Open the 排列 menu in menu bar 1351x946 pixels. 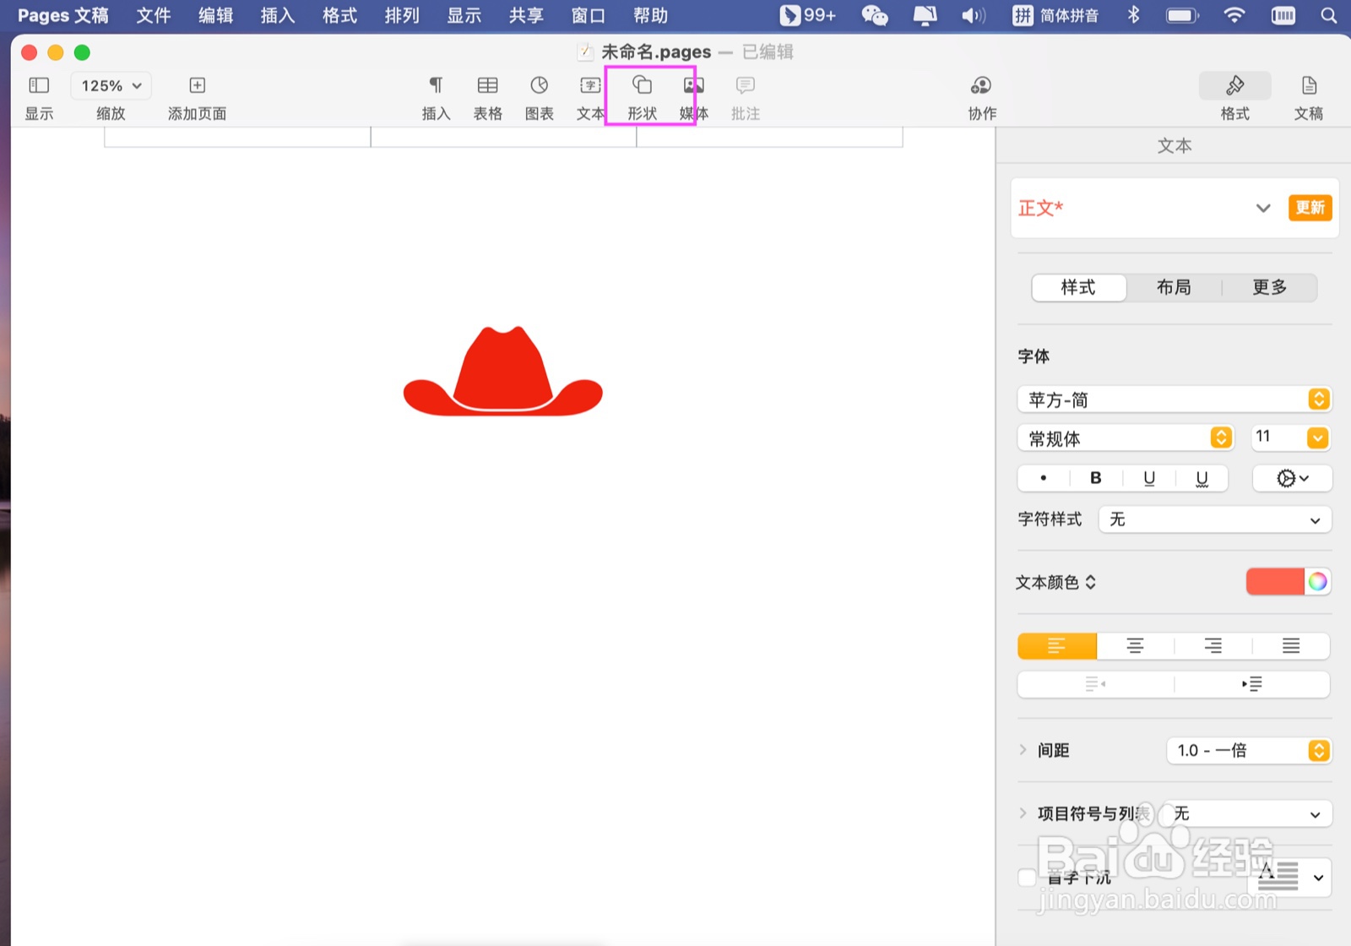point(402,15)
